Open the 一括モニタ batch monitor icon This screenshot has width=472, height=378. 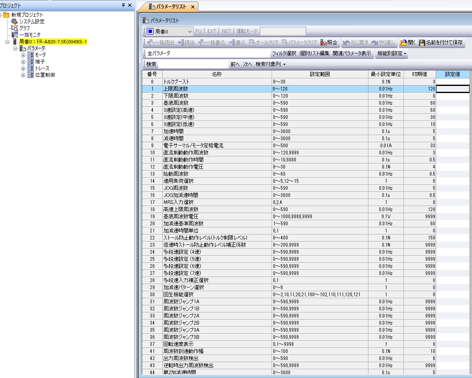pyautogui.click(x=15, y=35)
